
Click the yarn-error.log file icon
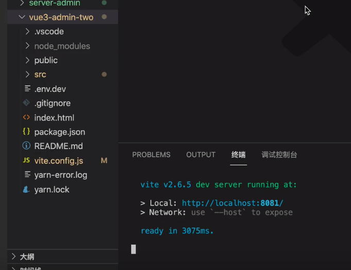click(27, 174)
